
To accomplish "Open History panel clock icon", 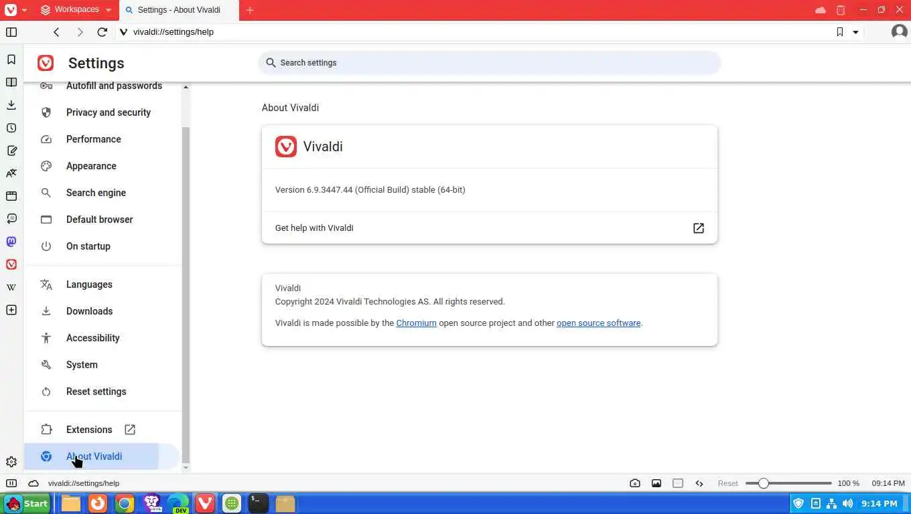I will 11,128.
